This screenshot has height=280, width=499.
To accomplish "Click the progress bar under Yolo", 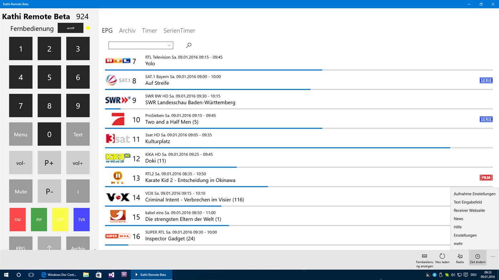I will [x=214, y=70].
